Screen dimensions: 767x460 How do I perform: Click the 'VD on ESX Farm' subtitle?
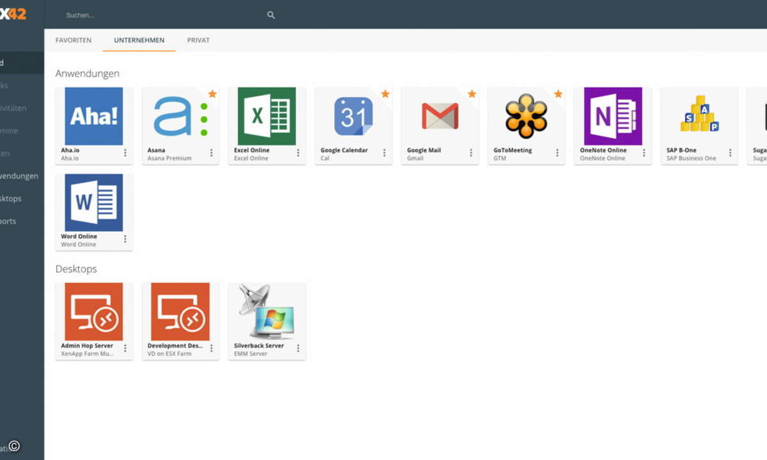(169, 354)
